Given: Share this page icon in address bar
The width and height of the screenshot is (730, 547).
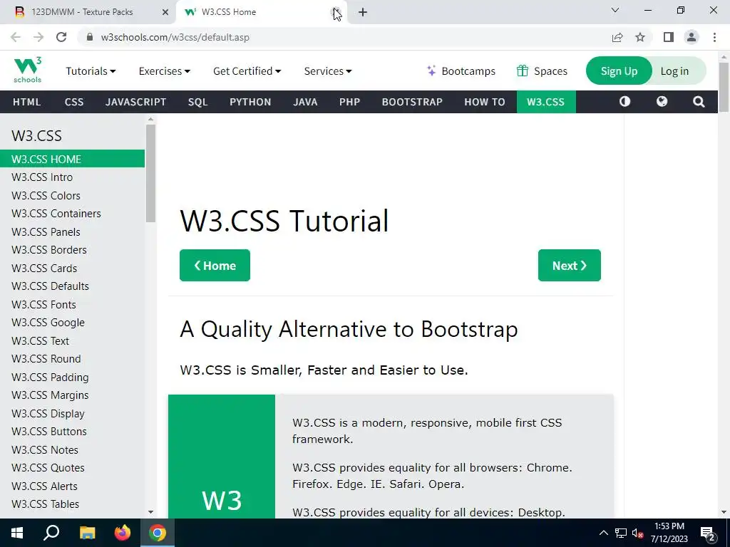Looking at the screenshot, I should [617, 37].
